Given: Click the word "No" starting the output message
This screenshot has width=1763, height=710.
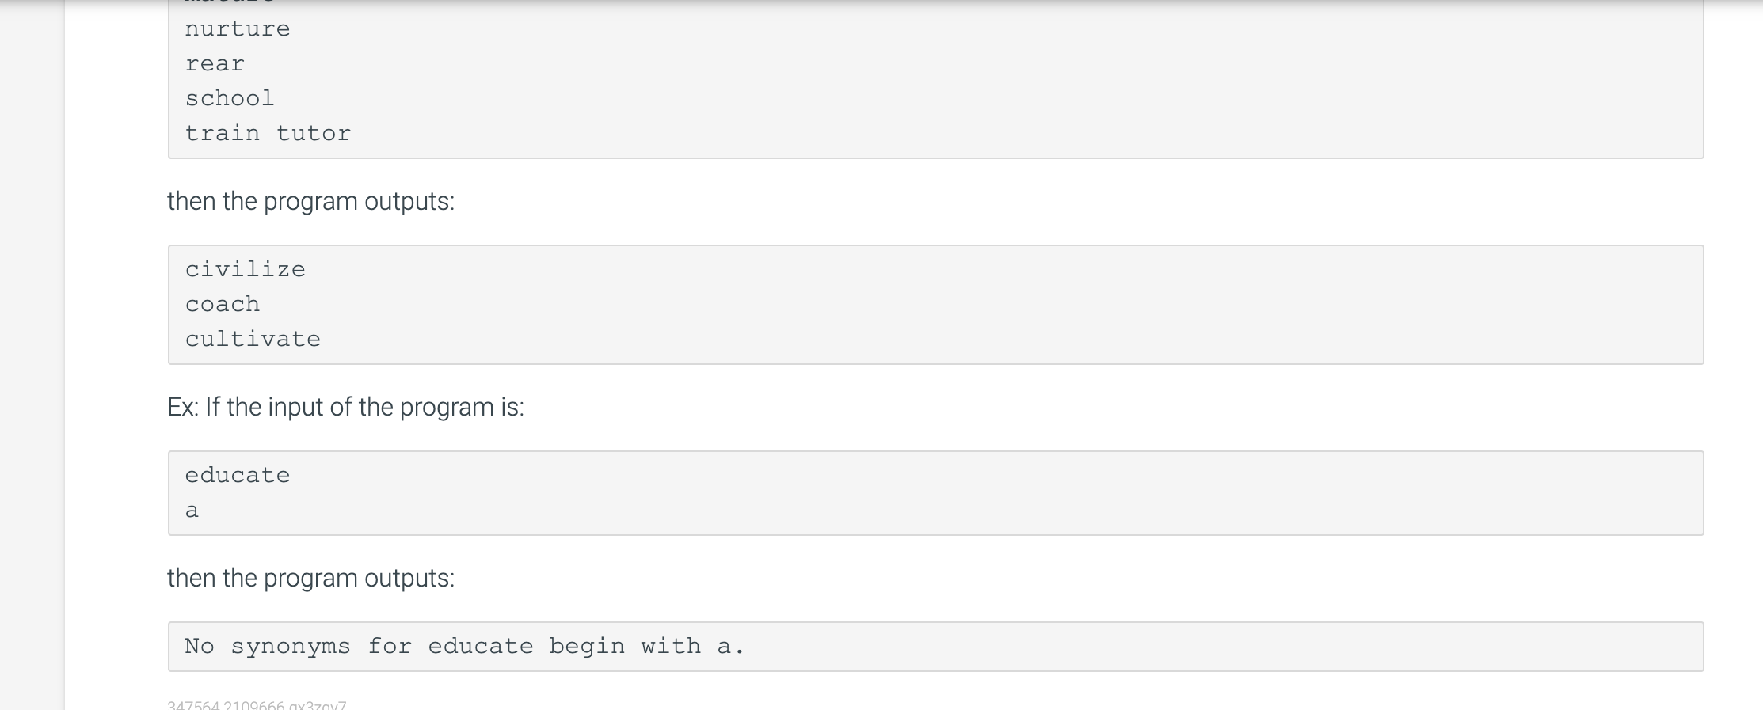Looking at the screenshot, I should [x=200, y=647].
